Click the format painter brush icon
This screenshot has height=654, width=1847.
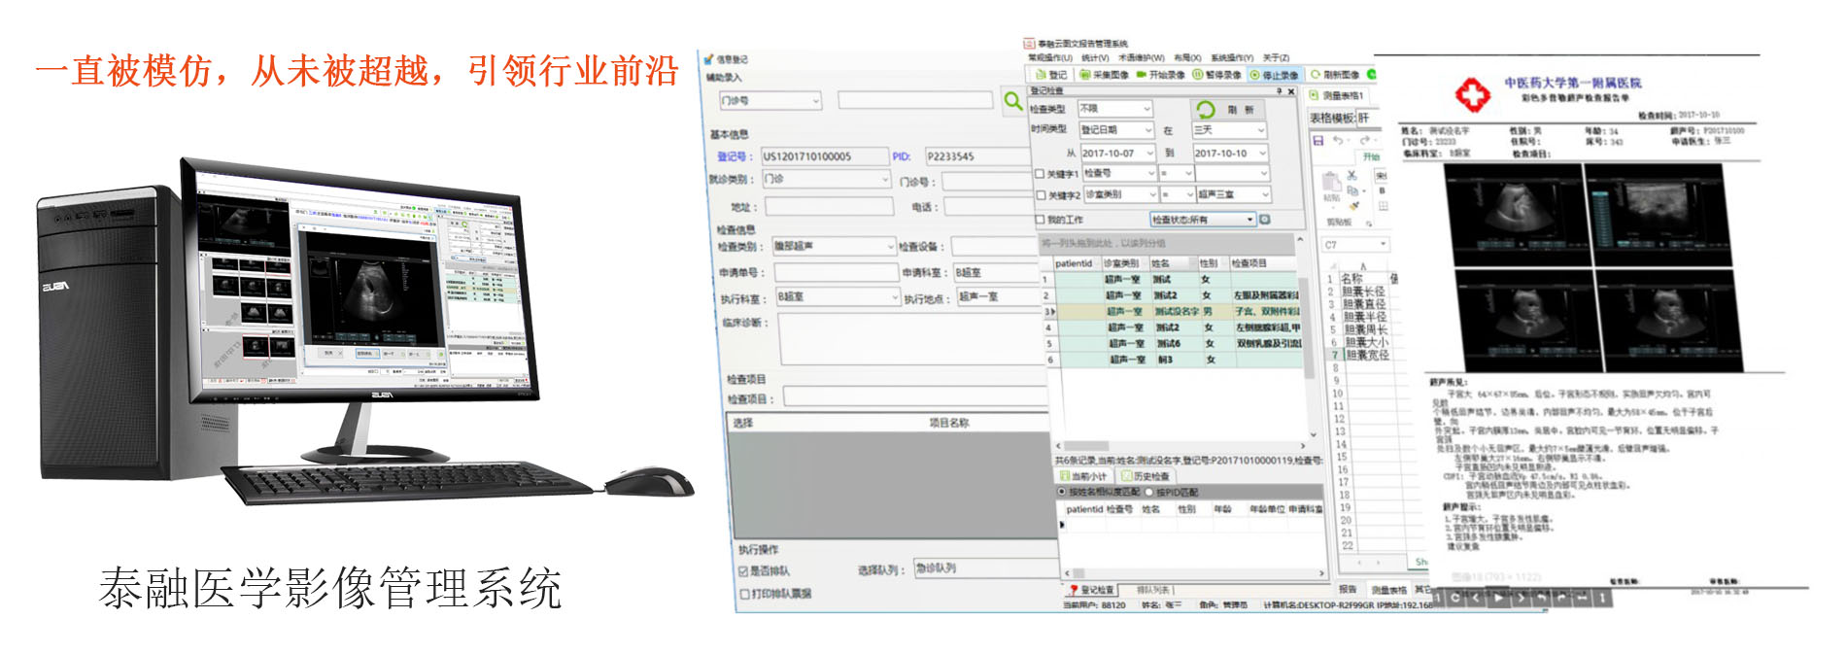1352,206
